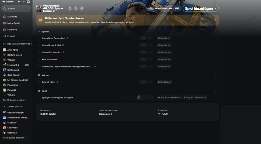
Task: Open creator FLiNG profile
Action: pyautogui.click(x=163, y=114)
